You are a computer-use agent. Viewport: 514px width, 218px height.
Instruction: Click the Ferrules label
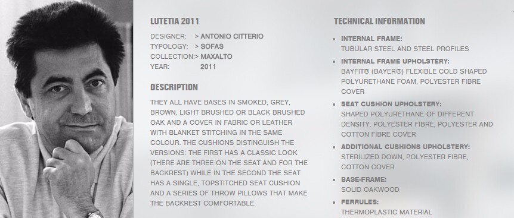(x=360, y=202)
